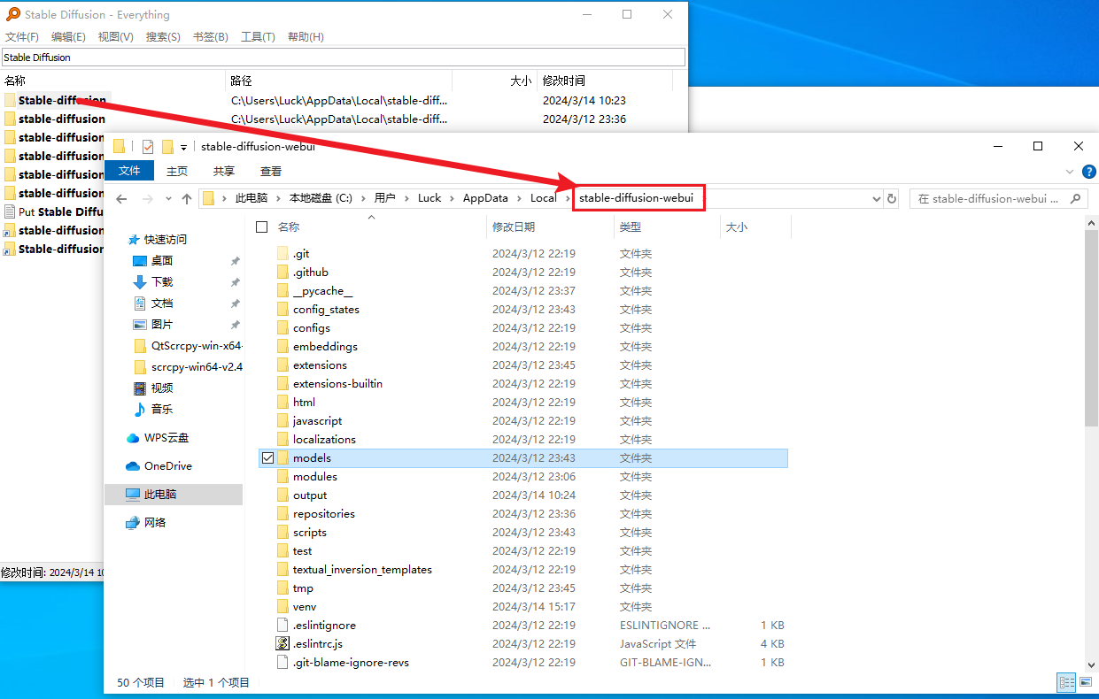This screenshot has height=699, width=1099.
Task: Click the Back navigation arrow in Explorer
Action: tap(121, 199)
